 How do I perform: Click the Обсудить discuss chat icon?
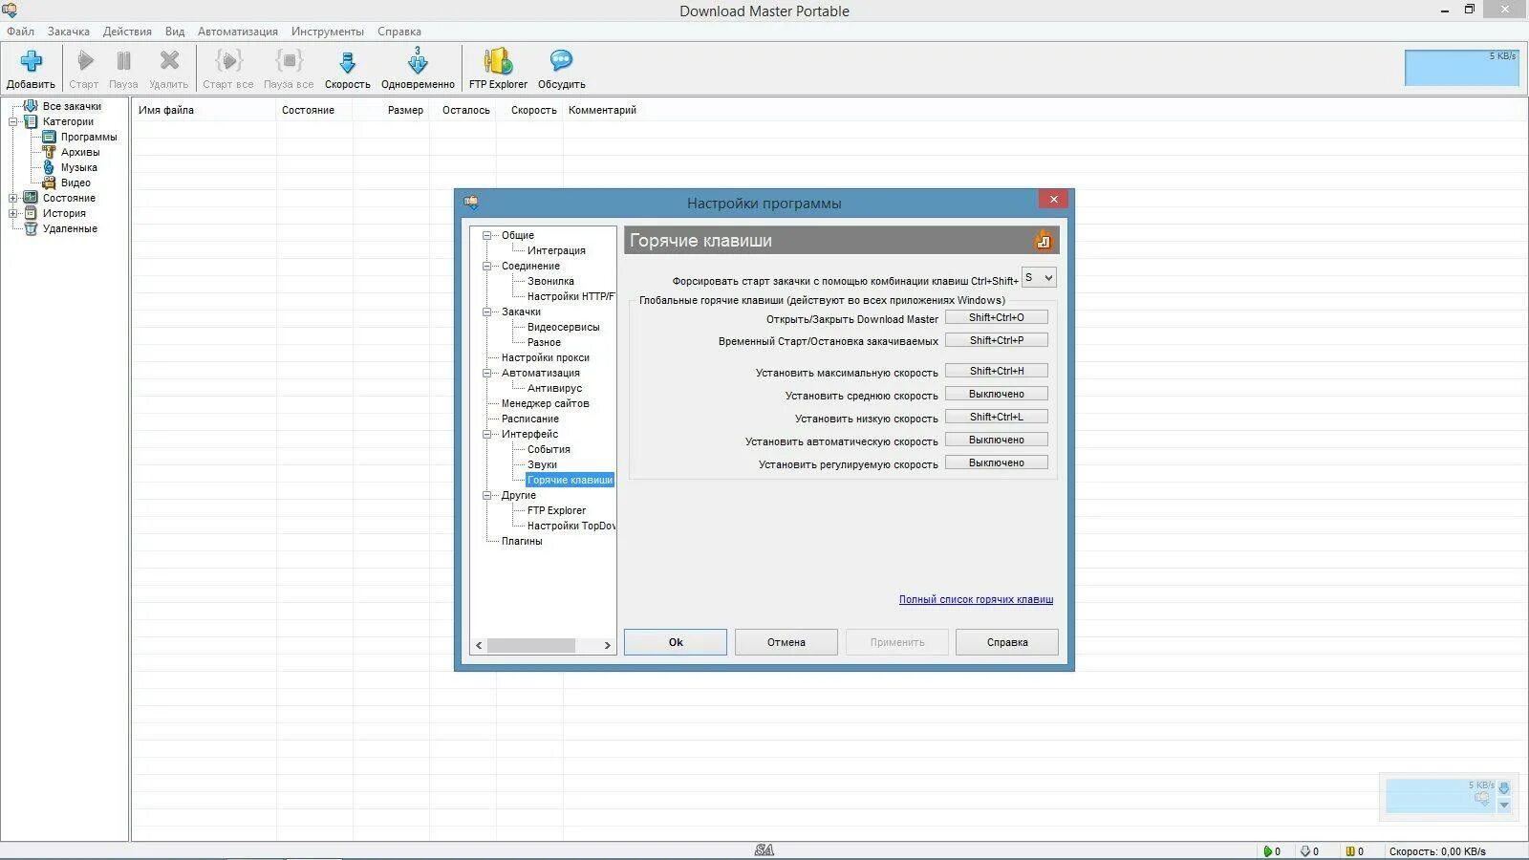[x=561, y=61]
